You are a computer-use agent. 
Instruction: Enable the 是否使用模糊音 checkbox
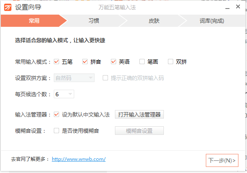(56, 131)
